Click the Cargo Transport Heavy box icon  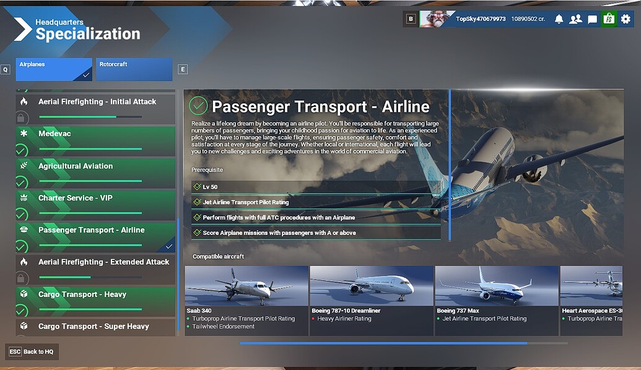coord(24,294)
